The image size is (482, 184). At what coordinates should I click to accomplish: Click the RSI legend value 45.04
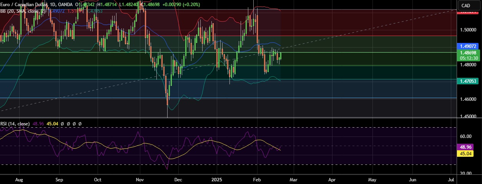[x=52, y=124]
